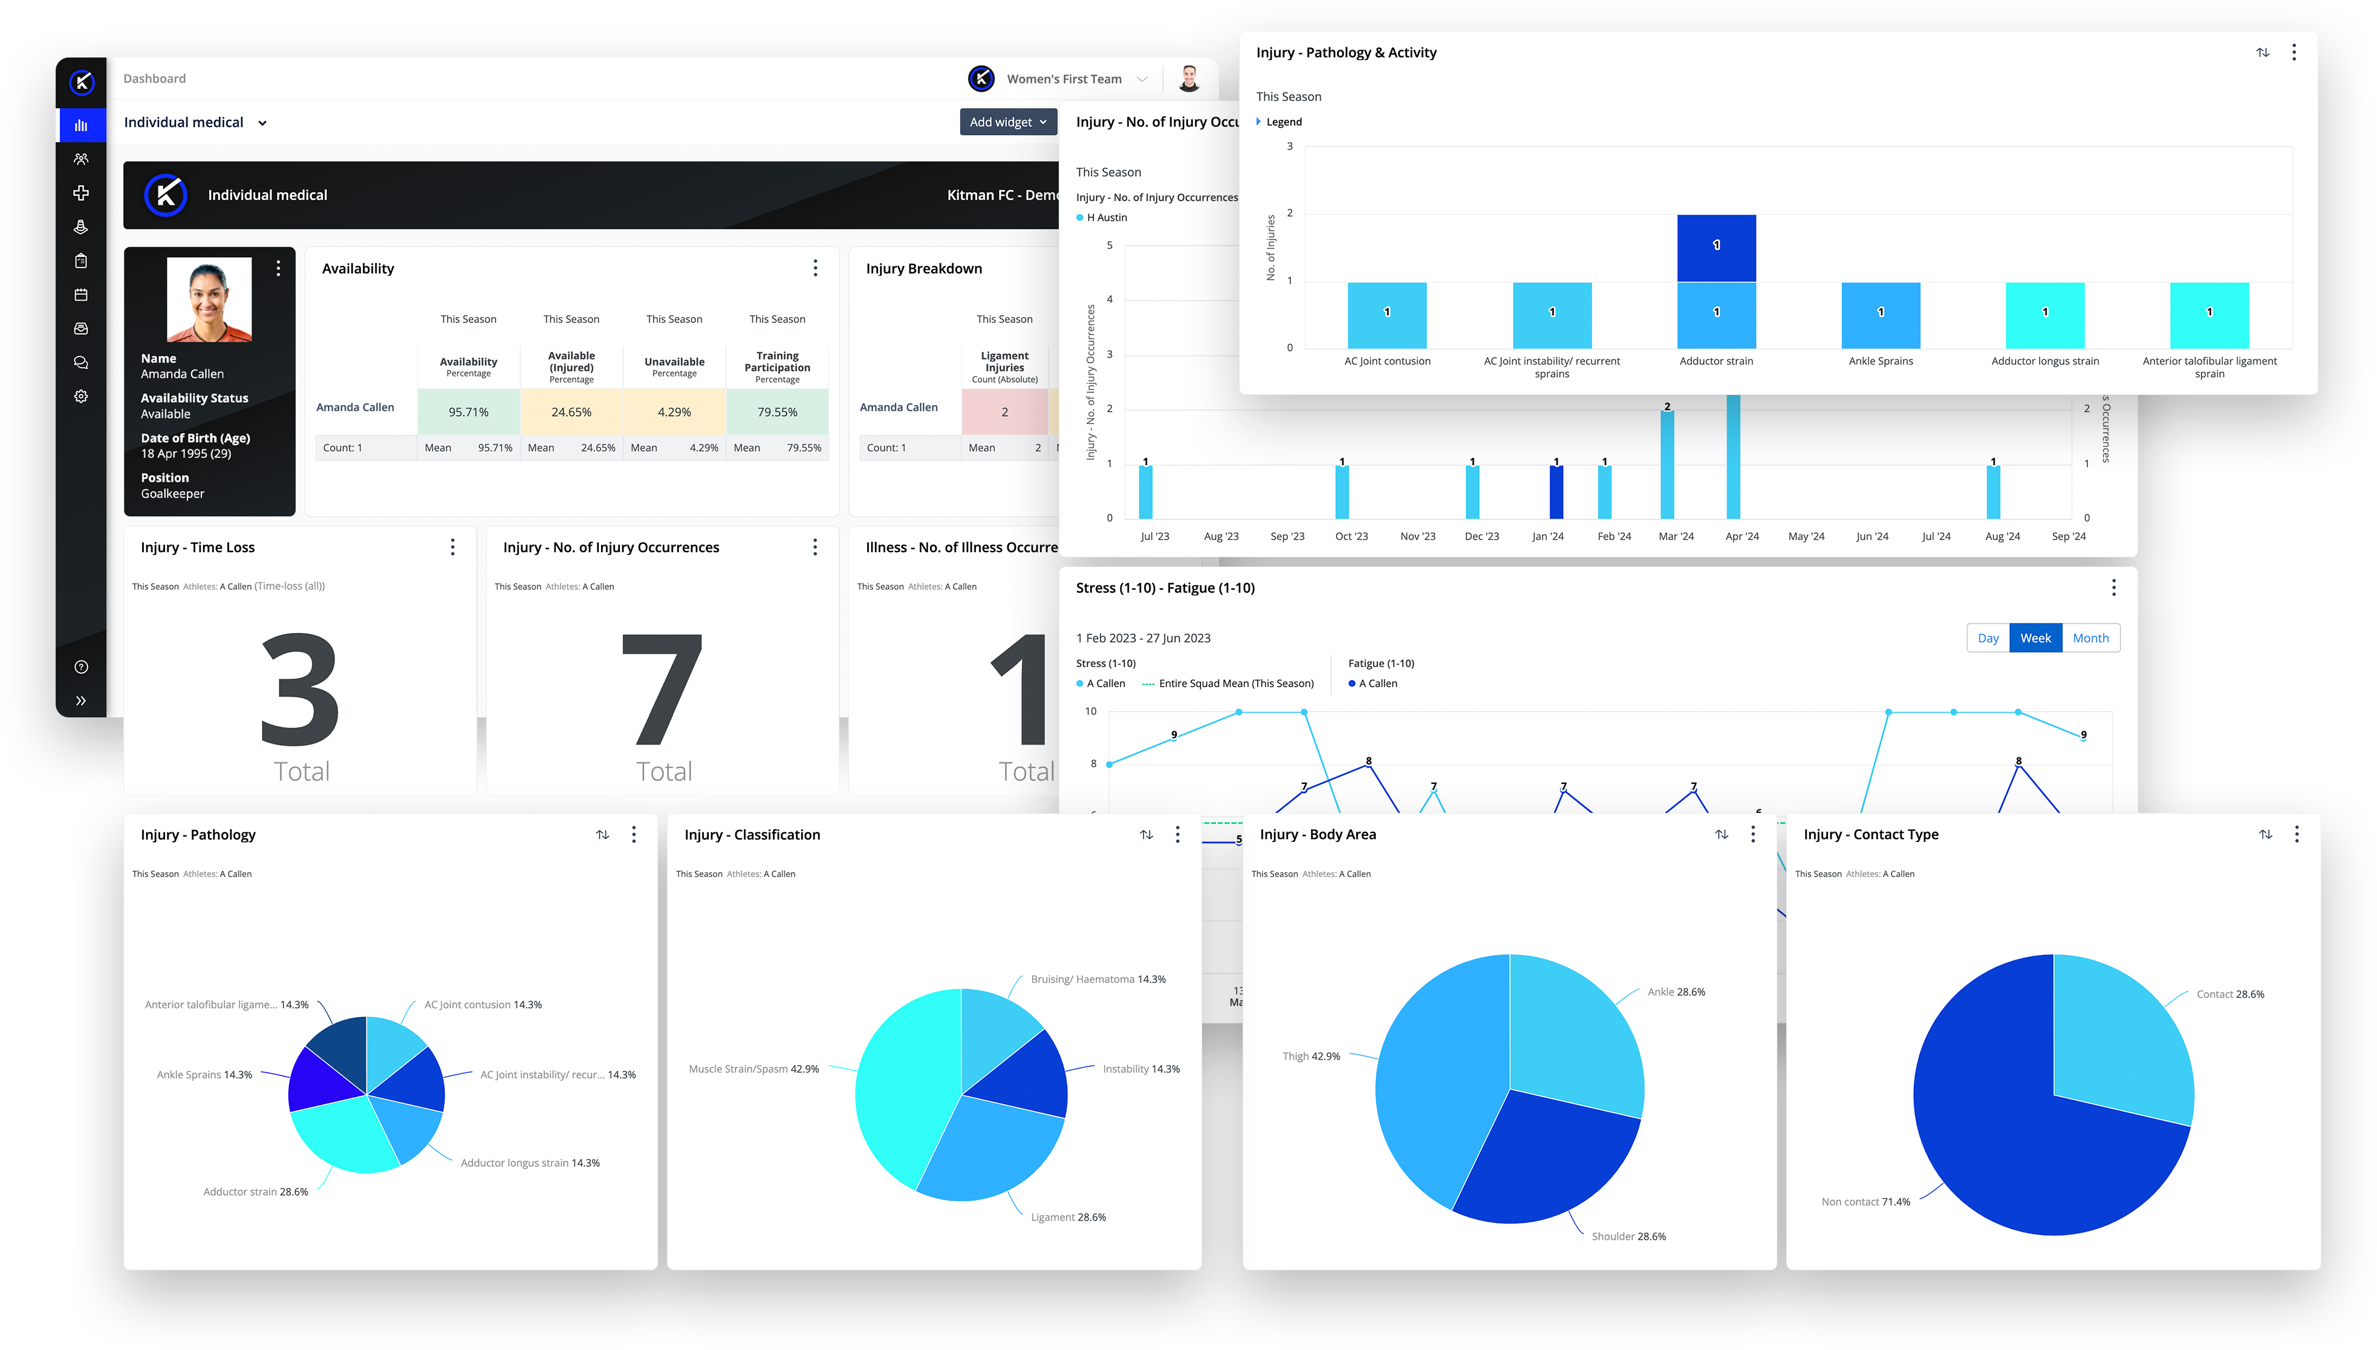
Task: Expand the Legend disclosure triangle
Action: 1258,122
